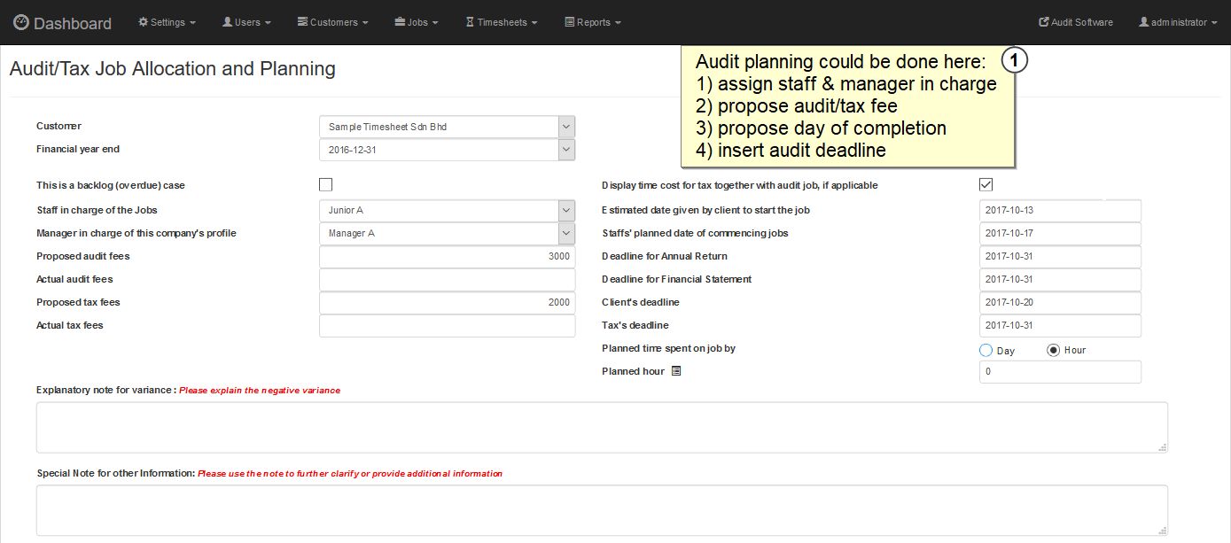Expand the Financial year end dropdown
Screen dimensions: 1231x543
[566, 150]
